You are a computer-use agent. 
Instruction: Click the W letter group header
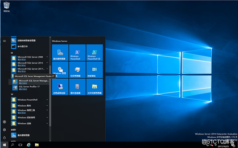click(x=12, y=94)
